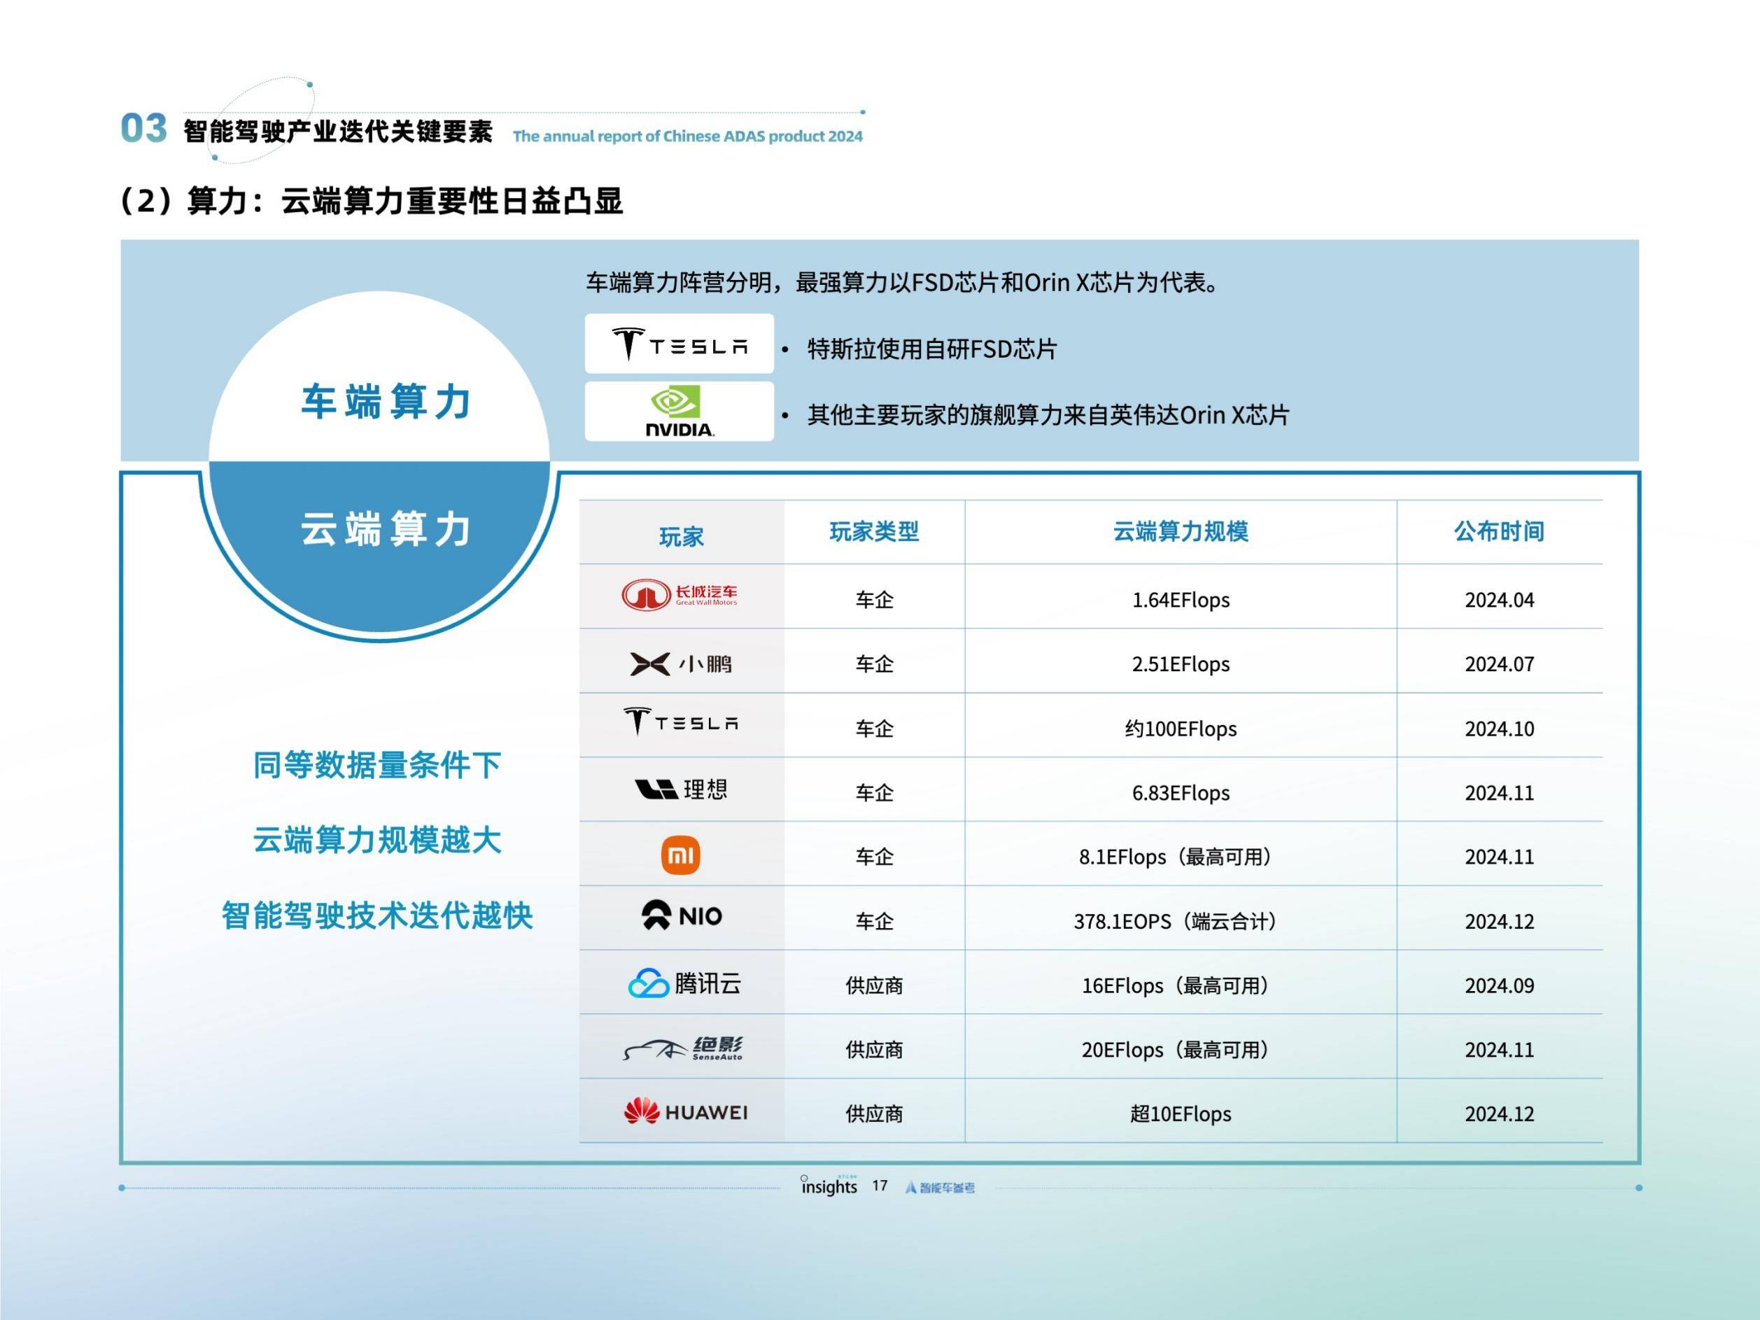Click the 智能驾驶产业迭代关键要素 heading
The image size is (1760, 1320).
point(338,132)
